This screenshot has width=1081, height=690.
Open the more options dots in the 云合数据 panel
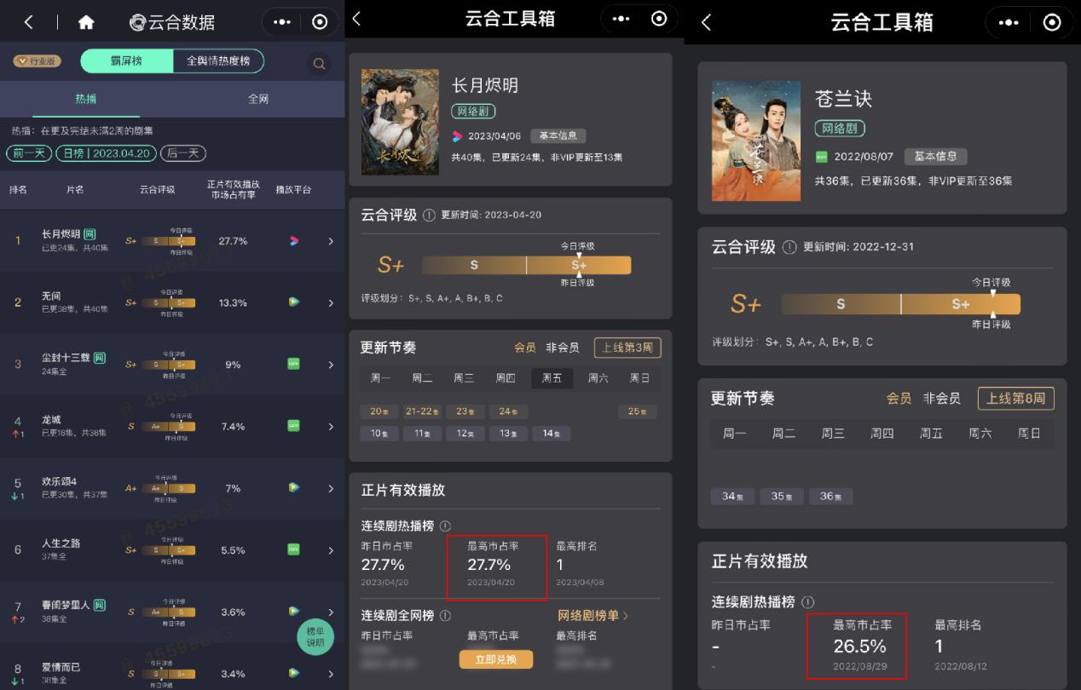coord(283,22)
